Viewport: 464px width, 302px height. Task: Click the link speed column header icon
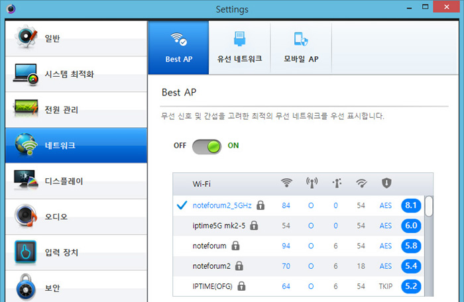pos(362,183)
